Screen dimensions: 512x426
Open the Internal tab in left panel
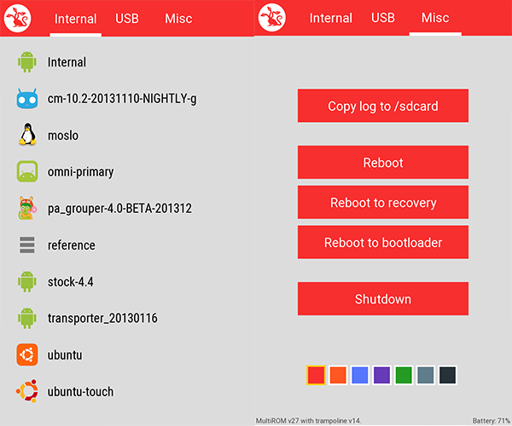(75, 19)
